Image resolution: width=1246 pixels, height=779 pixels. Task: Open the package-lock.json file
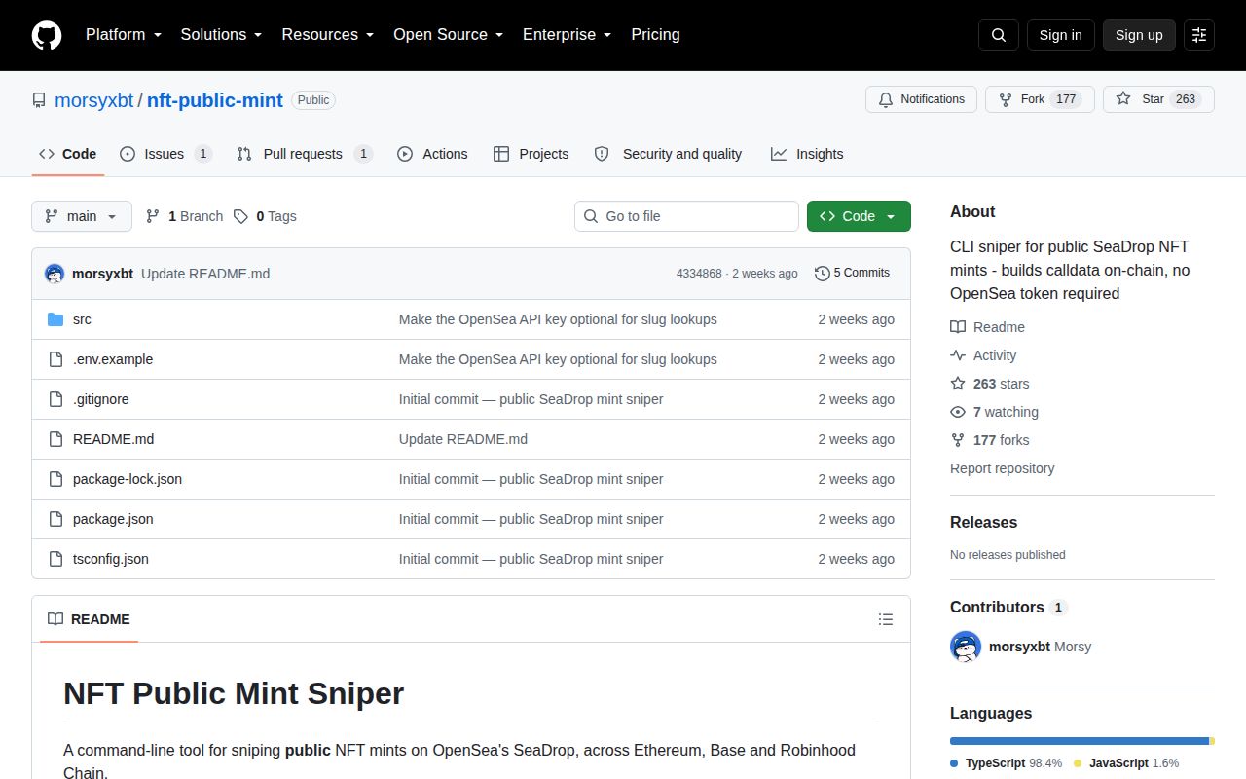(x=128, y=479)
